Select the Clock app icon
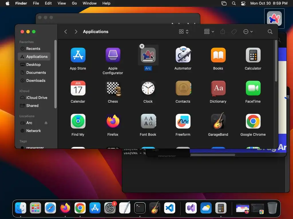 (x=148, y=88)
